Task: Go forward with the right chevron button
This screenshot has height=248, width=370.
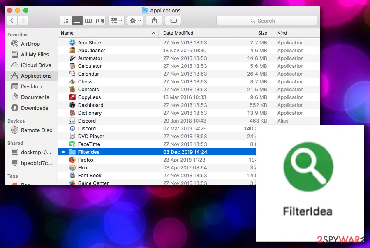Action: point(23,21)
